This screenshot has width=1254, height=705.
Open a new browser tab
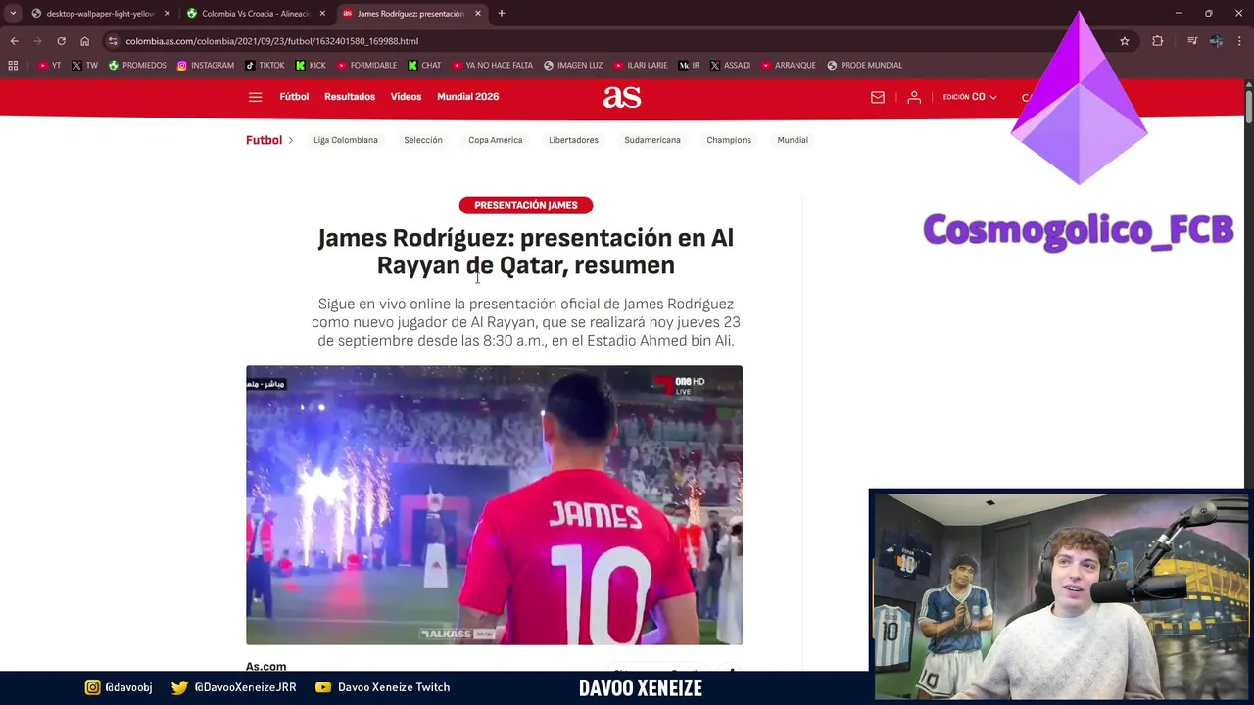click(x=502, y=14)
